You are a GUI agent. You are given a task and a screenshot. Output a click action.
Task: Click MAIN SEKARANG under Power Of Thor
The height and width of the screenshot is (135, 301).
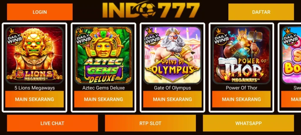(x=241, y=99)
